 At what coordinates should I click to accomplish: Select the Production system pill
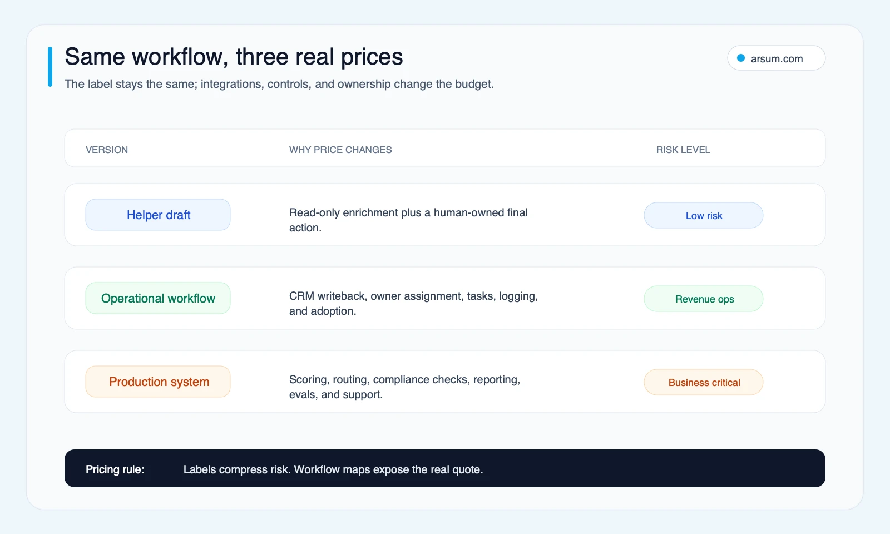[158, 382]
